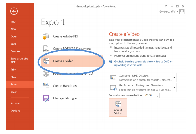Screen dimensions: 196x134
Task: Minimize the PowerPoint window
Action: tap(171, 6)
